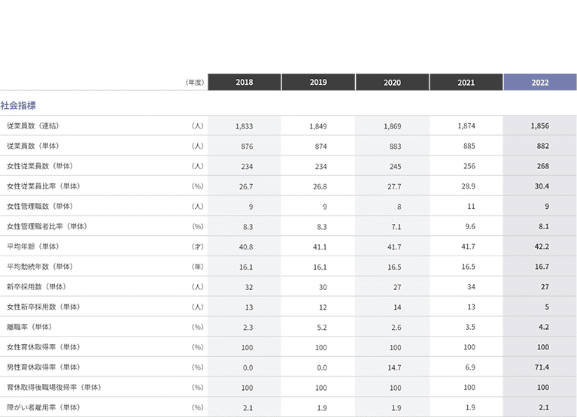Click the 従業員数(連結) row label
The height and width of the screenshot is (417, 577).
click(x=33, y=126)
